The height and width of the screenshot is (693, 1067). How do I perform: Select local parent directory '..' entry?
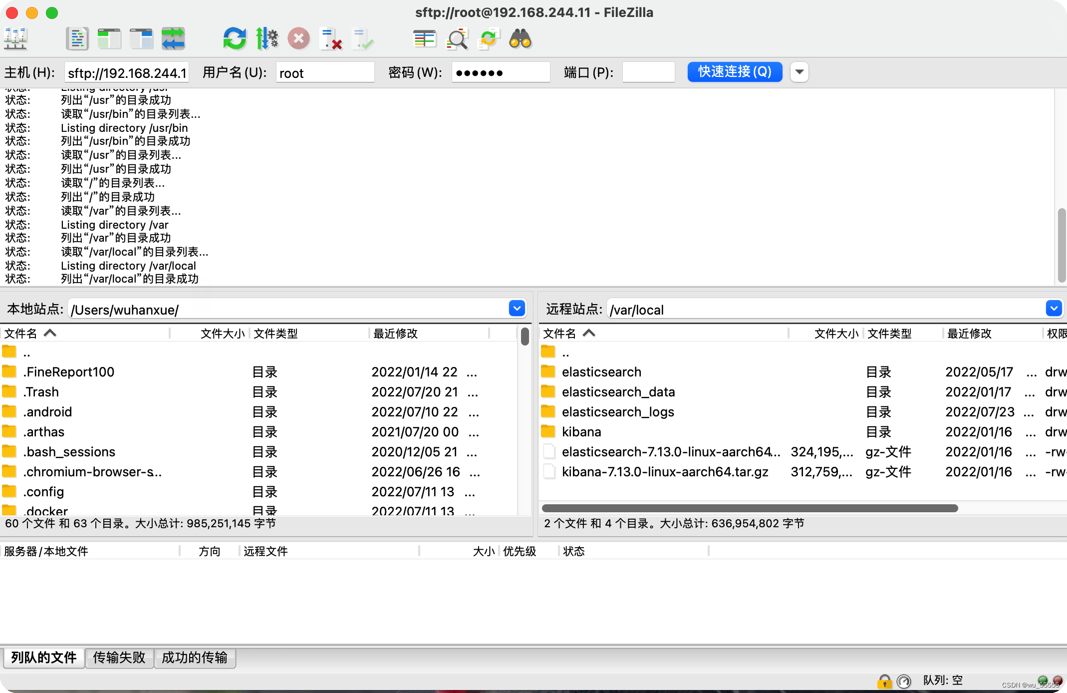259,352
